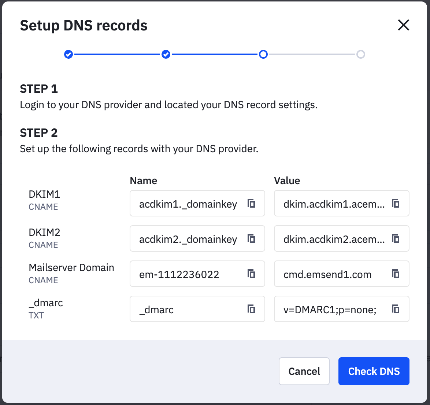Copy the DKIM2 record value
430x405 pixels.
coord(396,238)
